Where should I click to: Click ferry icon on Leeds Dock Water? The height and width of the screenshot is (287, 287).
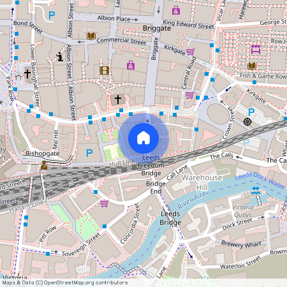[255, 191]
